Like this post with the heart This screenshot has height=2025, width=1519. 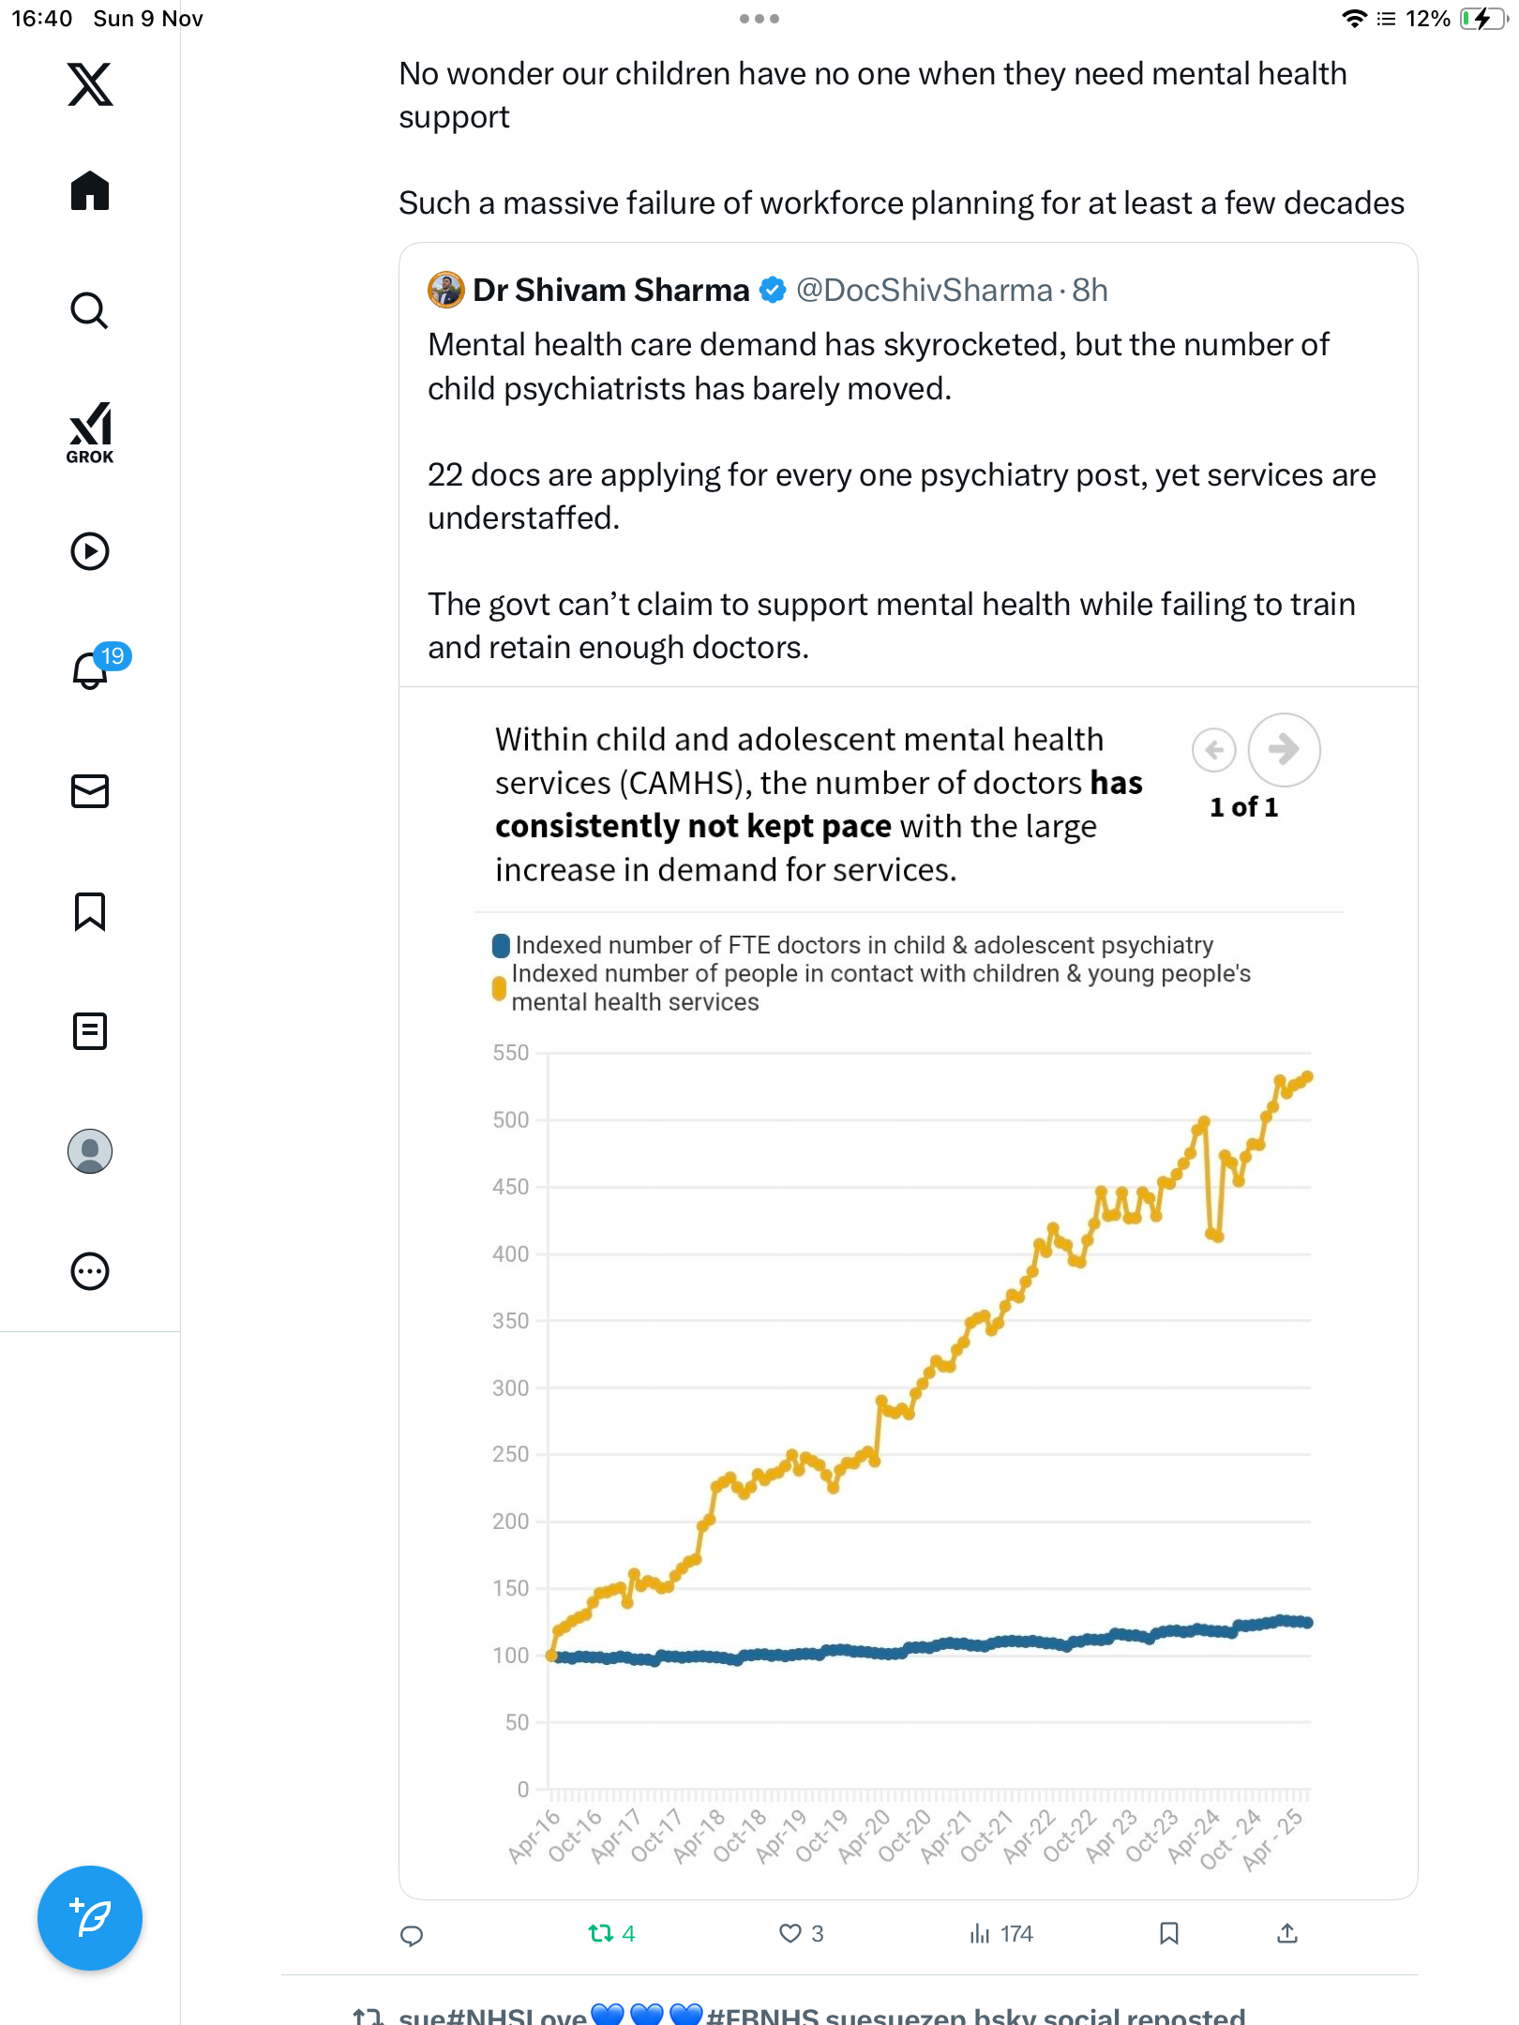(790, 1933)
